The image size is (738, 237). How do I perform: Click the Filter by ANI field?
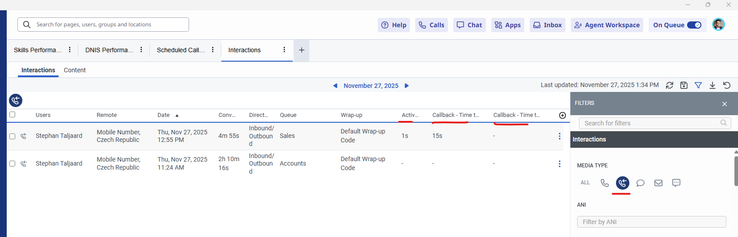click(651, 222)
